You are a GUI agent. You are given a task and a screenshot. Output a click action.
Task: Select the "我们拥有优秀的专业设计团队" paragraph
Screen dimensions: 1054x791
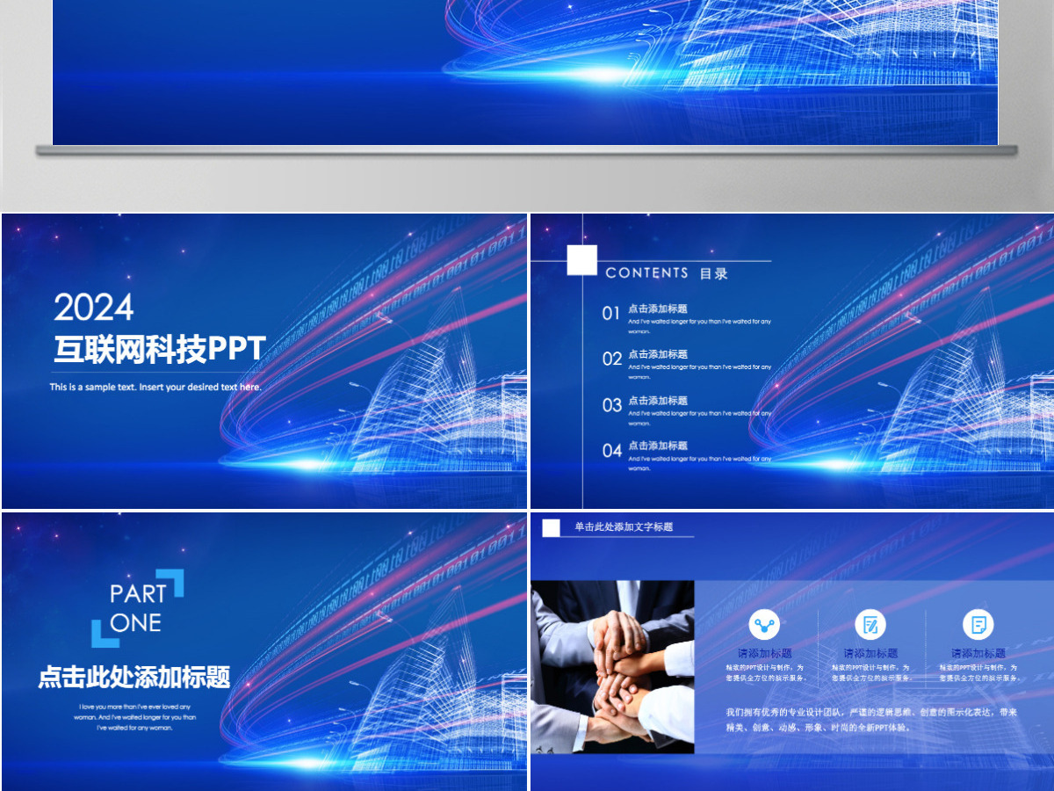[871, 720]
